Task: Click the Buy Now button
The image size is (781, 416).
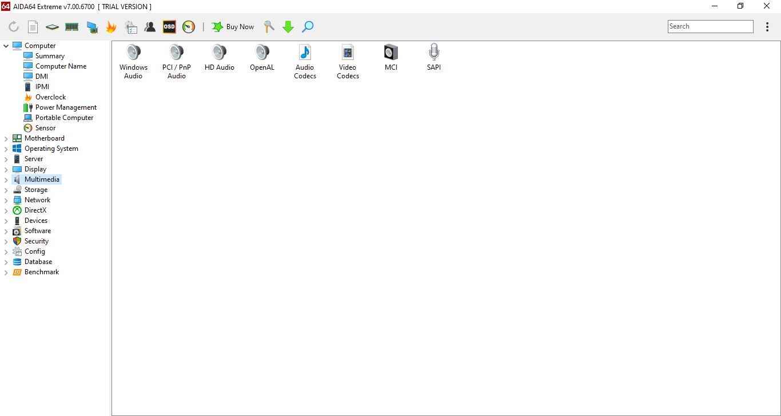Action: (233, 27)
